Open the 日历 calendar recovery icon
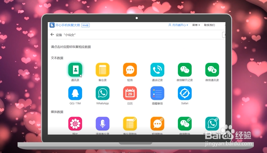Image resolution: width=267 pixels, height=153 pixels. 130,93
